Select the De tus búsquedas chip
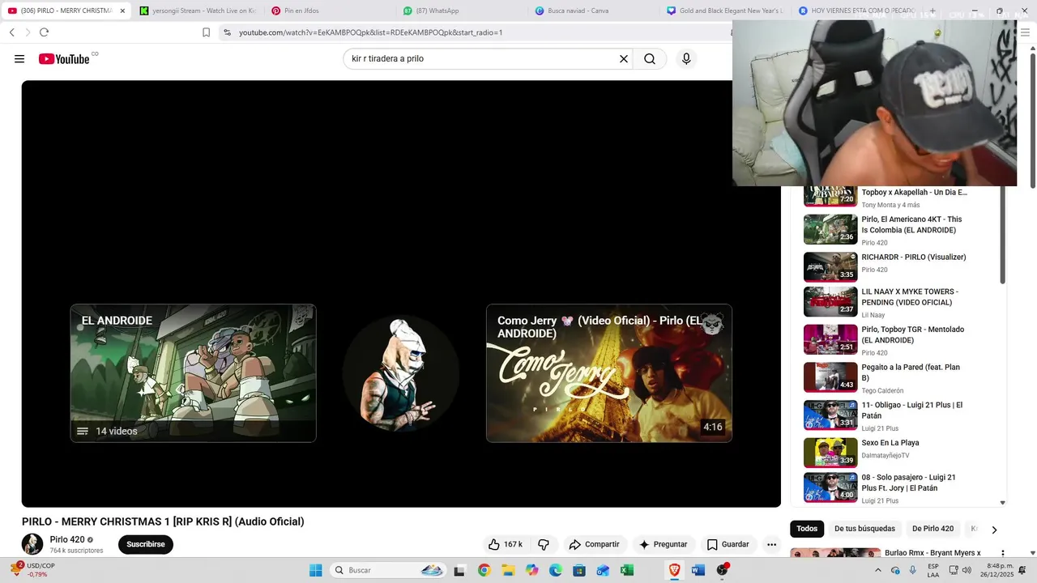The image size is (1037, 583). click(864, 529)
